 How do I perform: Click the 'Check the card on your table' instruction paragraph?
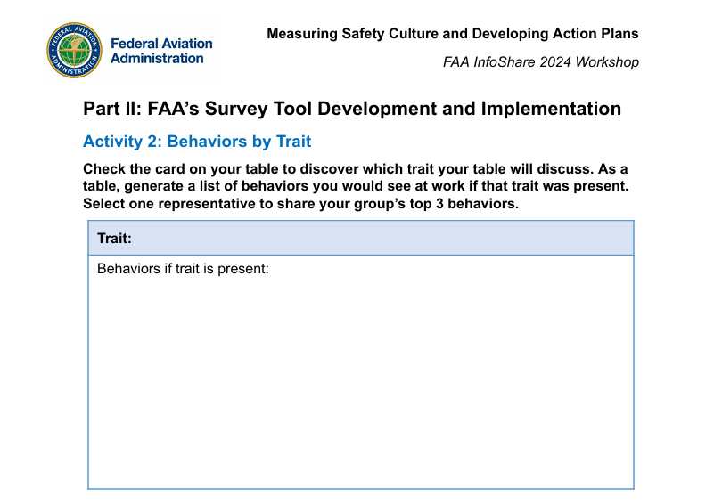pyautogui.click(x=356, y=186)
